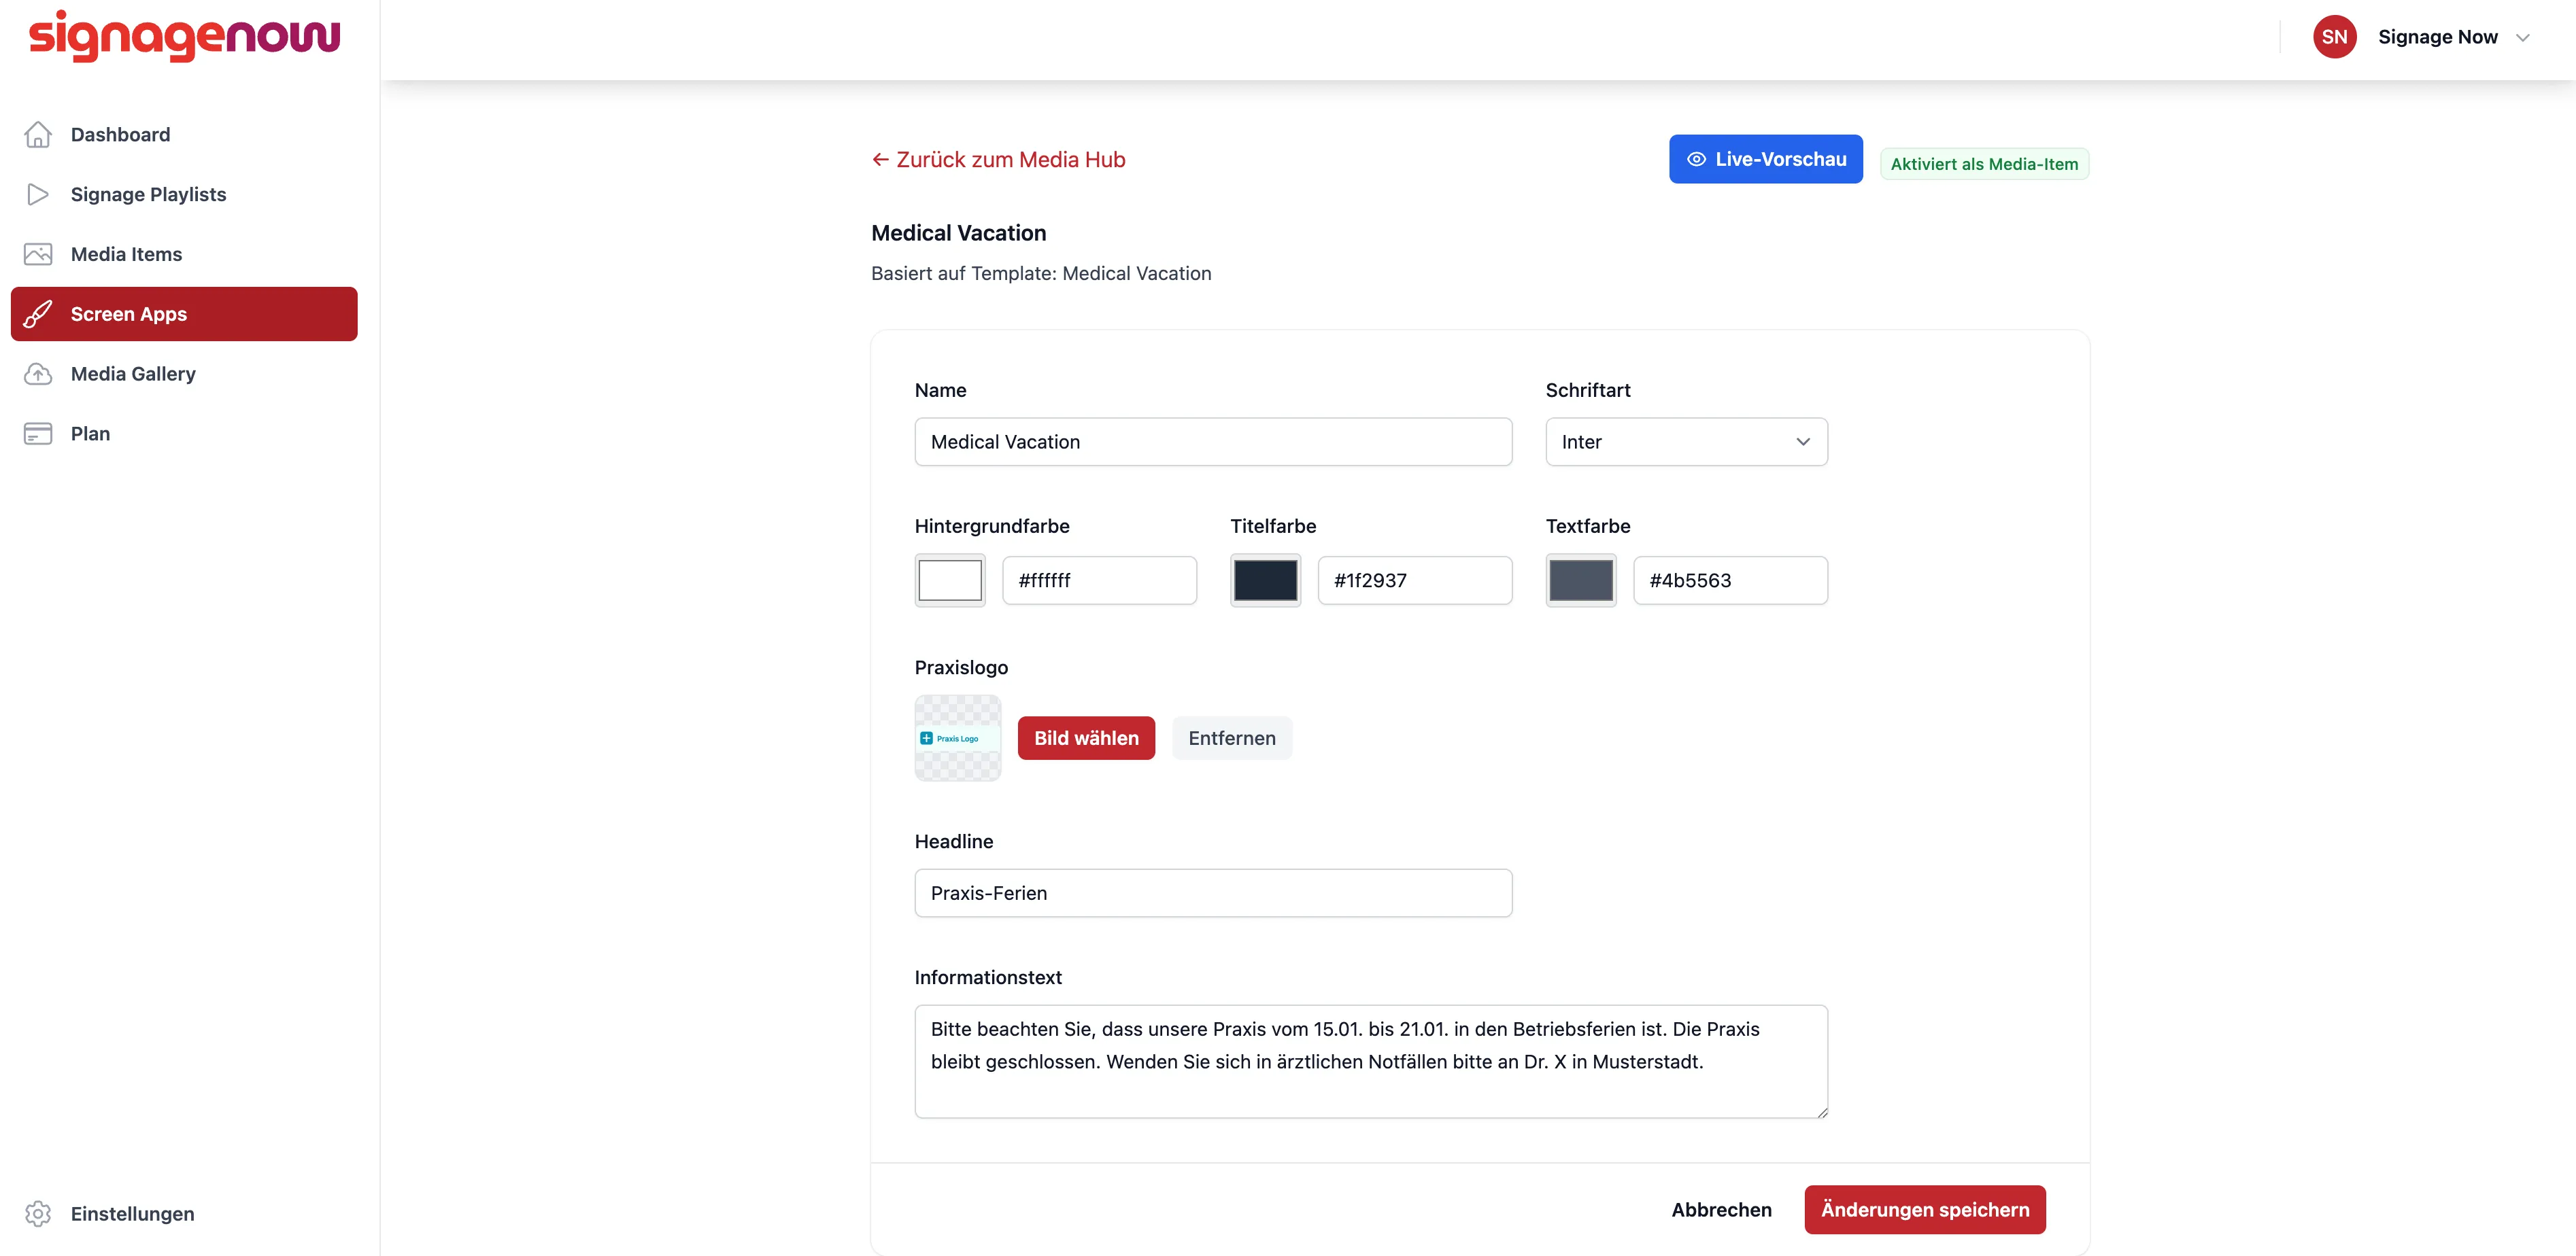Image resolution: width=2576 pixels, height=1256 pixels.
Task: Click the SN user avatar
Action: [x=2334, y=37]
